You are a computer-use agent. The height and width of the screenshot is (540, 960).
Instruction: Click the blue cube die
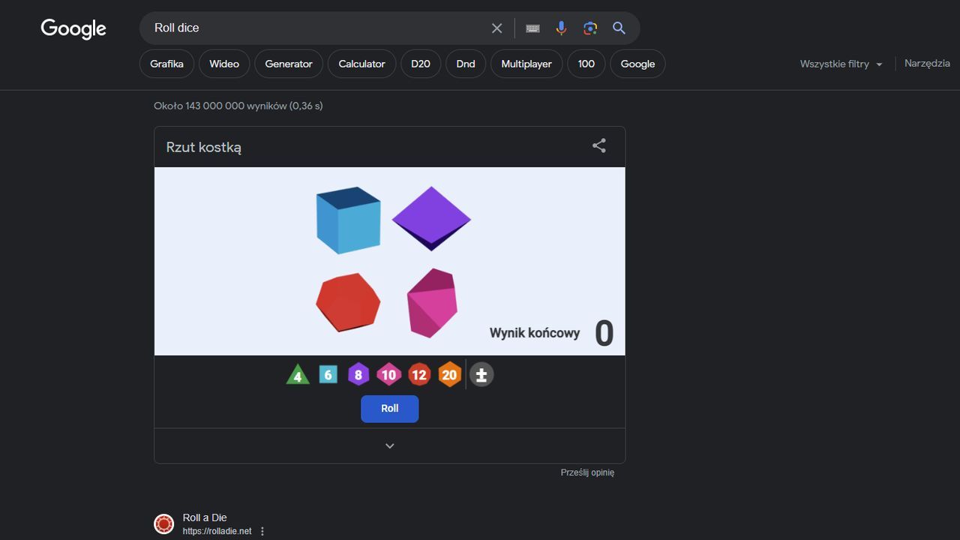tap(348, 220)
